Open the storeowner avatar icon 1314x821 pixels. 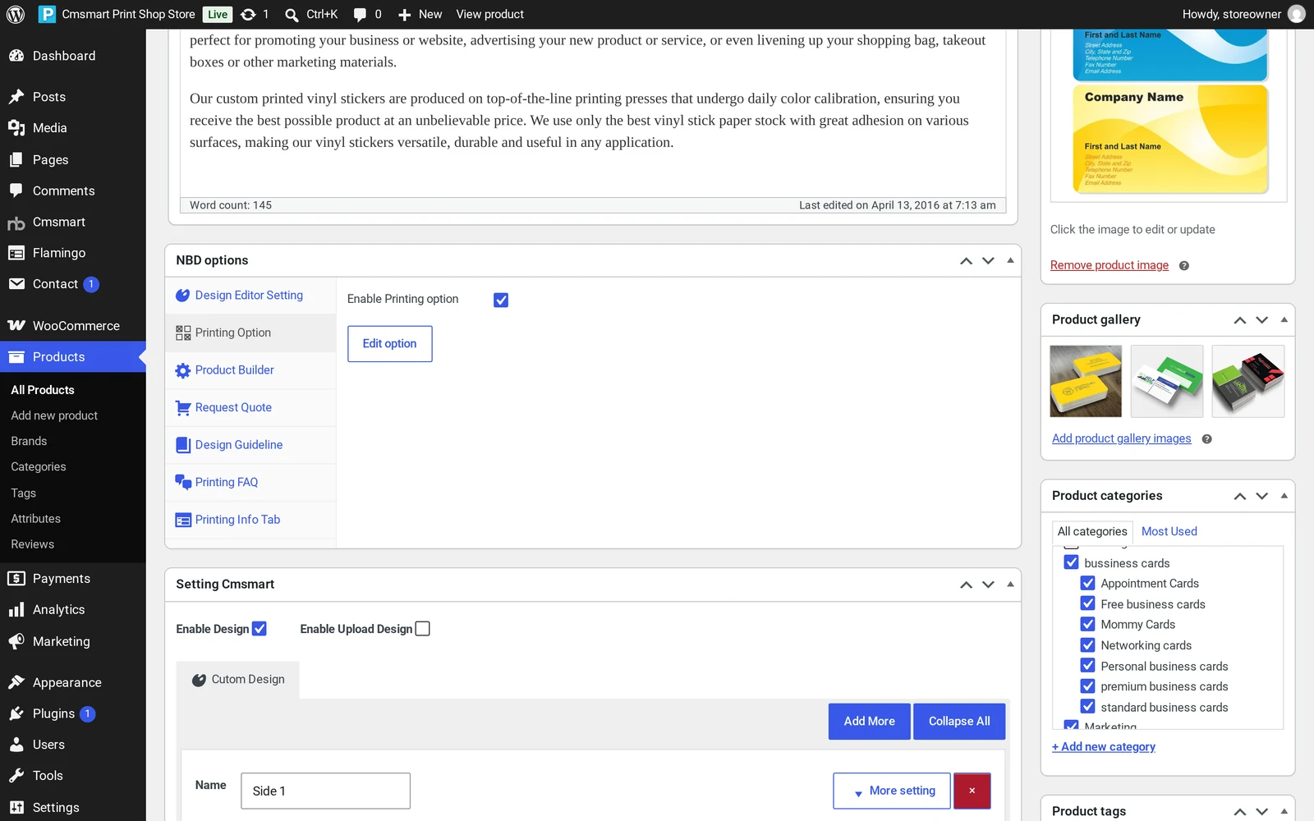[x=1296, y=14]
